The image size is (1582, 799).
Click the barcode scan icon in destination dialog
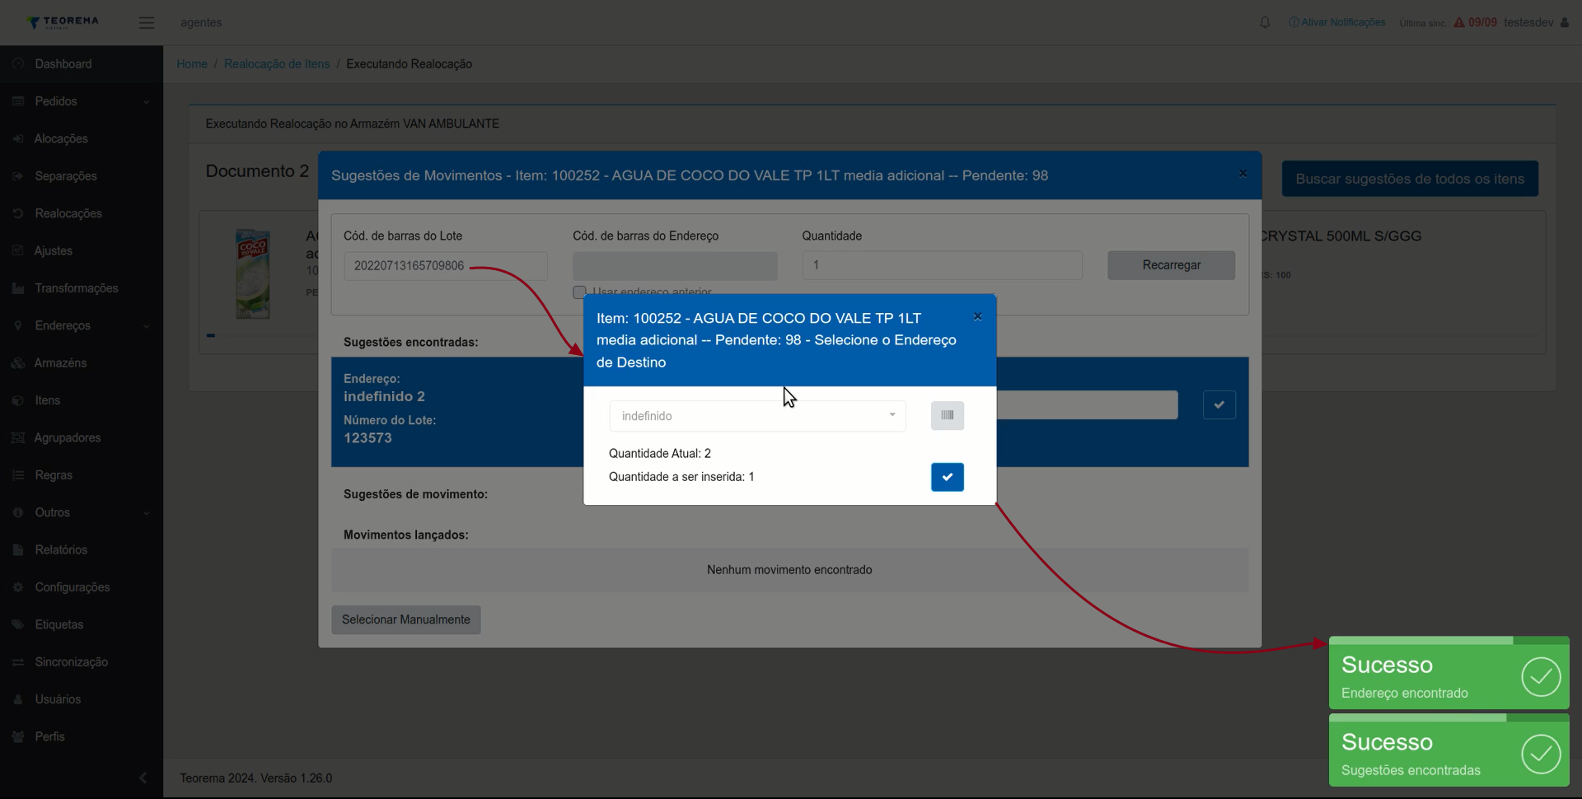click(947, 415)
